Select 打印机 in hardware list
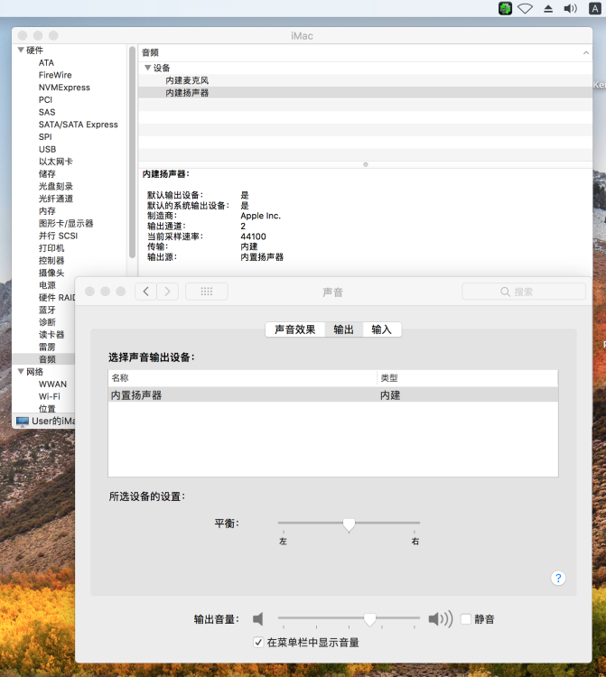Viewport: 606px width, 677px height. click(x=51, y=248)
